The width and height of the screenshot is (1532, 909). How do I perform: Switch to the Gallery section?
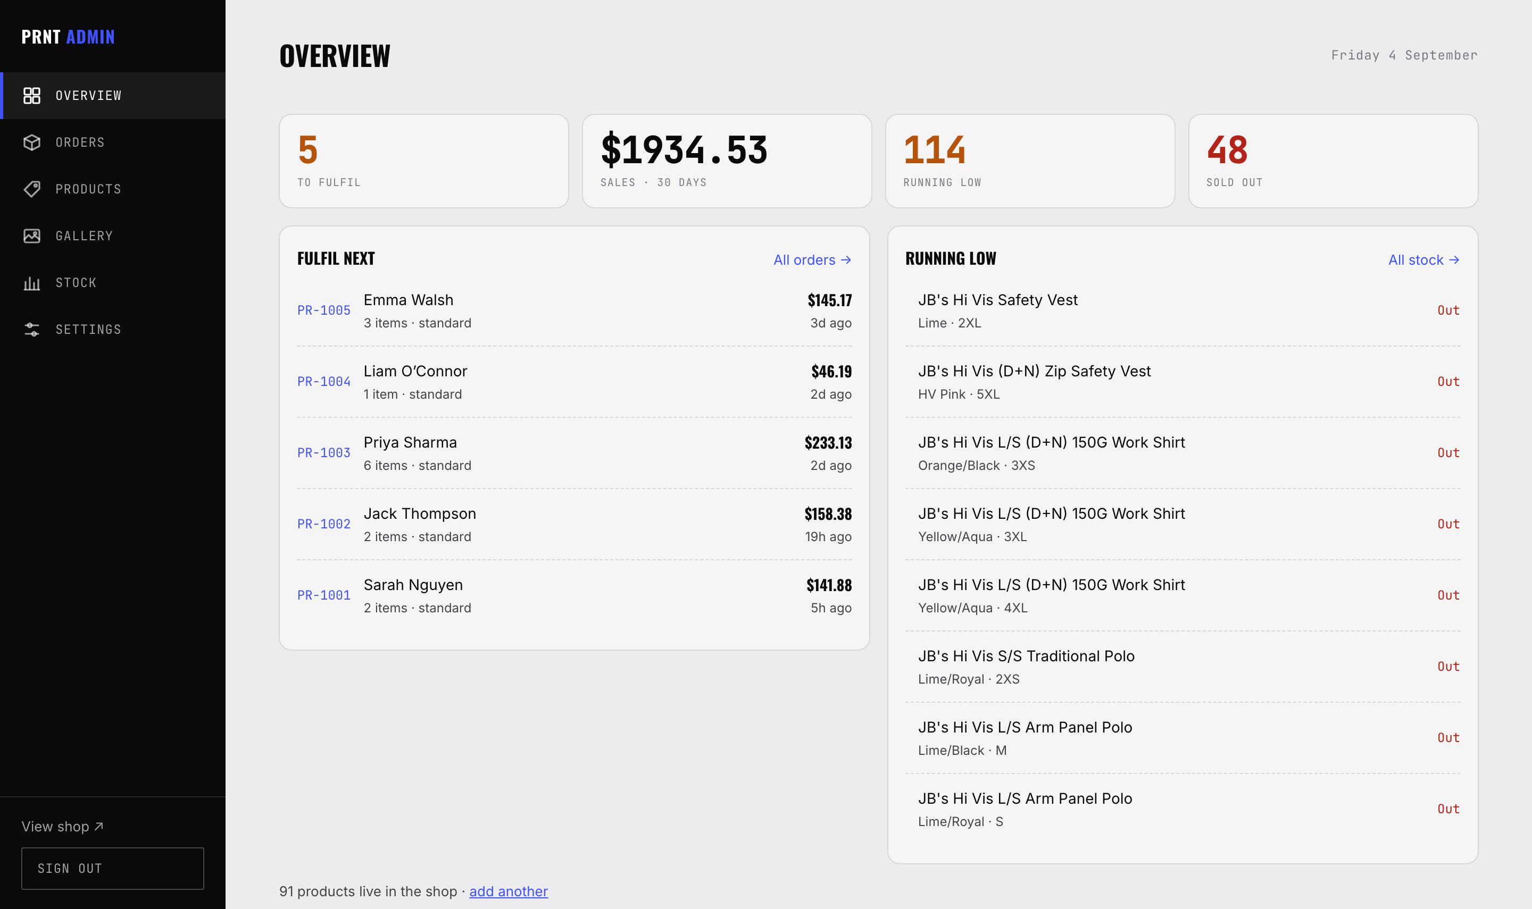113,236
